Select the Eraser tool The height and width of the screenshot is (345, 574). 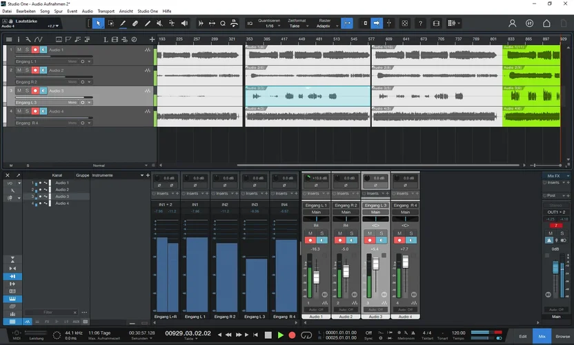coord(135,23)
